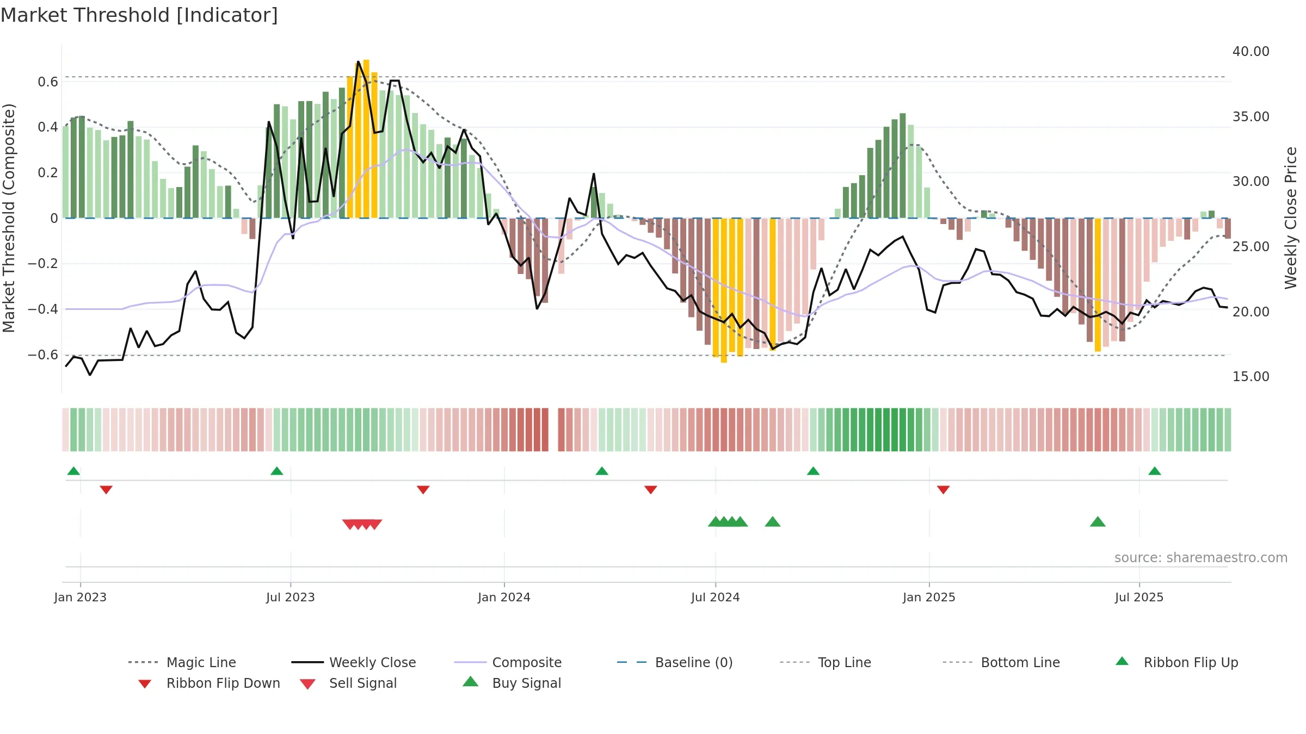Click the isolated buy signal marker in August 2024

point(773,522)
